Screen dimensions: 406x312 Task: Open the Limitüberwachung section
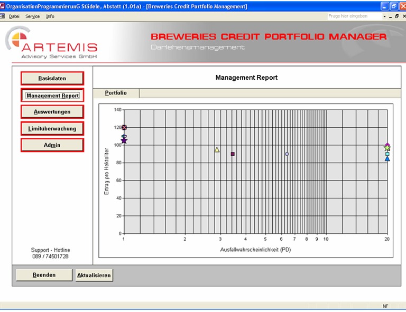click(x=52, y=128)
